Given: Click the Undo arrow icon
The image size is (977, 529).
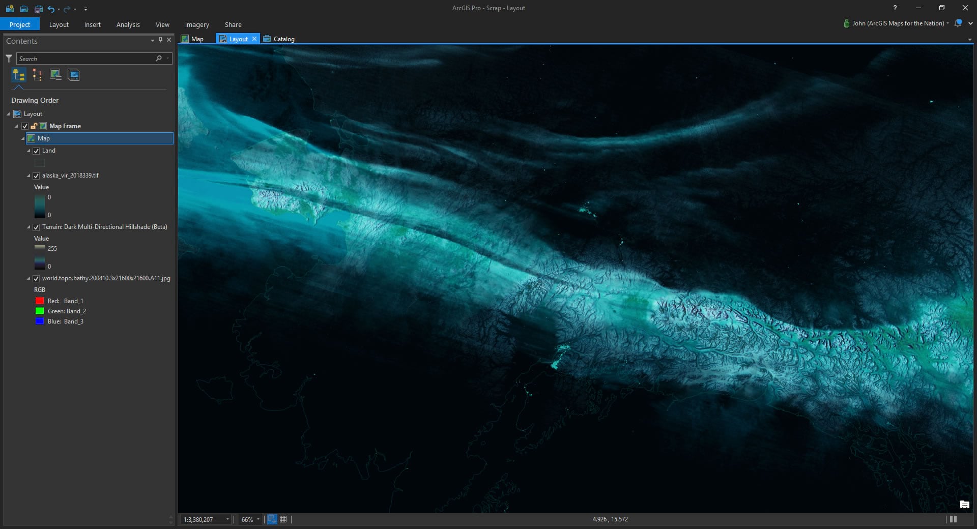Looking at the screenshot, I should click(51, 9).
